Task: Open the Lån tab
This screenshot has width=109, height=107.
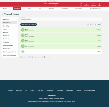Action: coord(40,9)
